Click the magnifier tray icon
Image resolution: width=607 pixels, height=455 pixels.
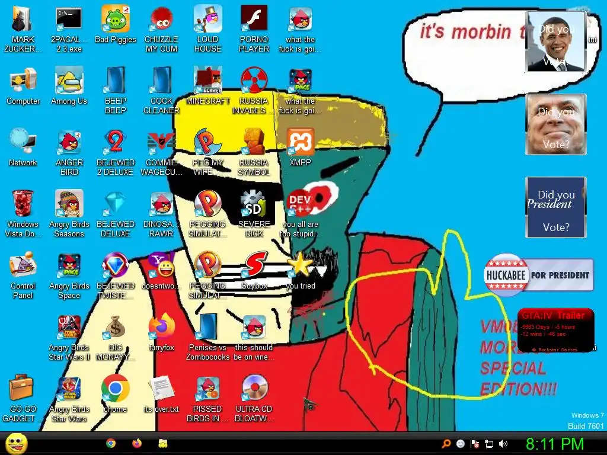(x=446, y=444)
